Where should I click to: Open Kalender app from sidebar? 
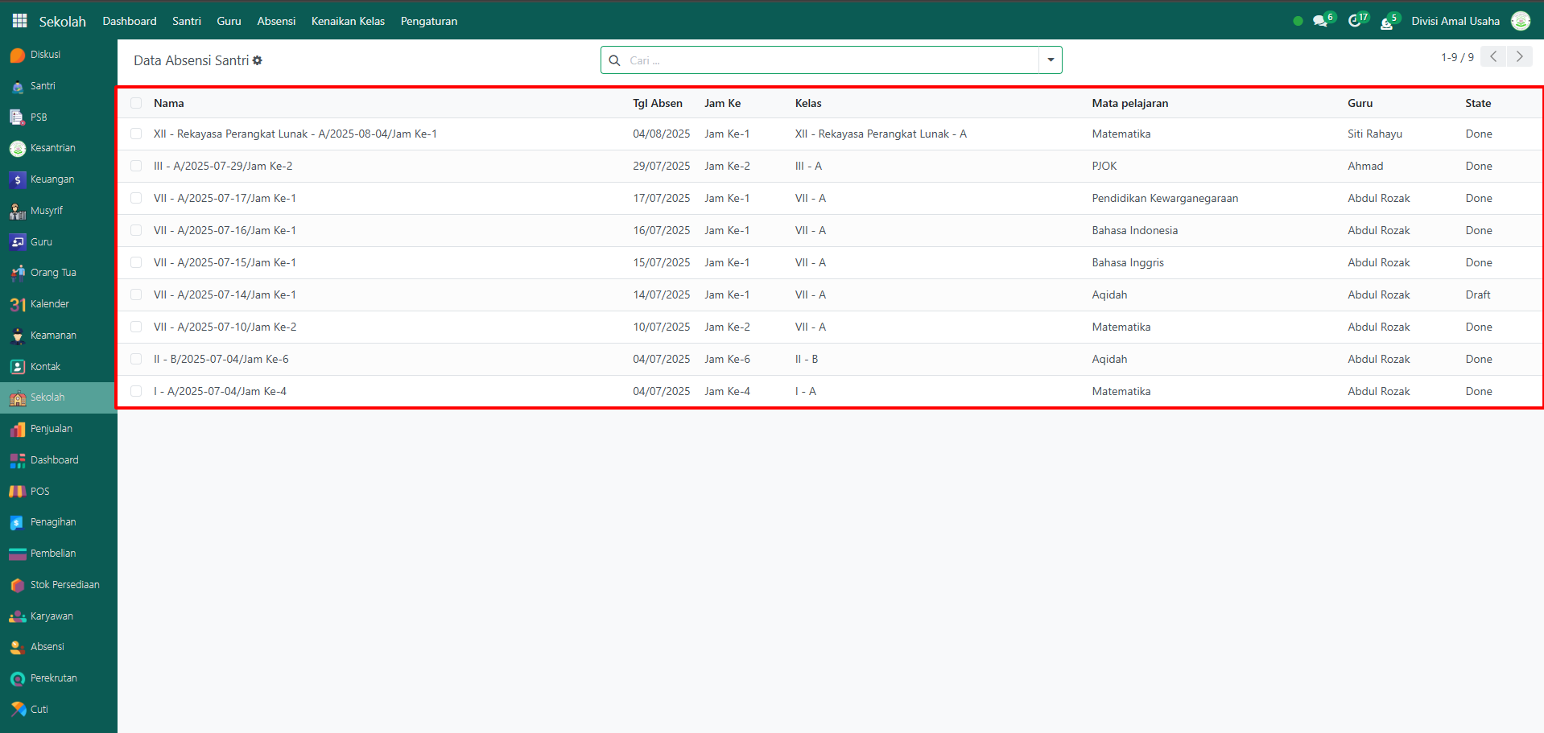49,304
